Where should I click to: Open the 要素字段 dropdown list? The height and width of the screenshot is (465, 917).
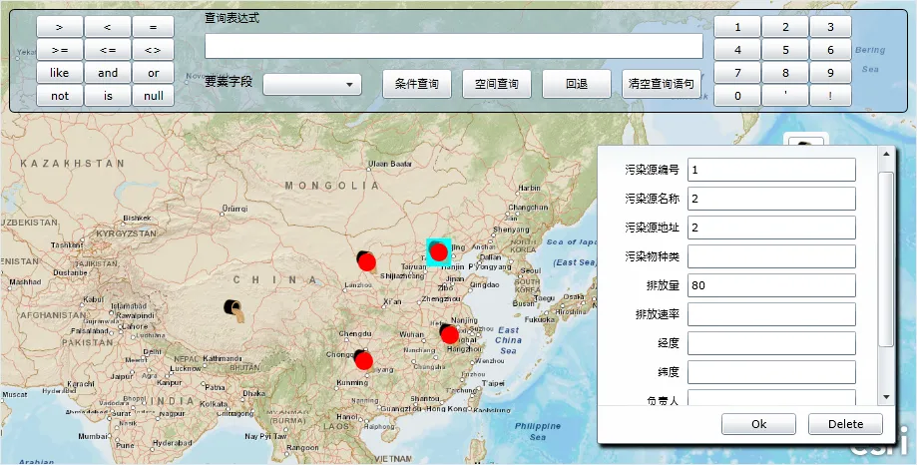(311, 85)
